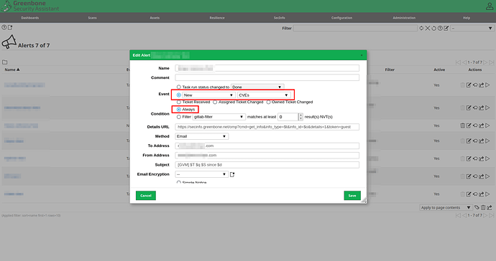Go to the first page using the bottom pagination icon
Screen dimensions: 496x261
tap(458, 215)
